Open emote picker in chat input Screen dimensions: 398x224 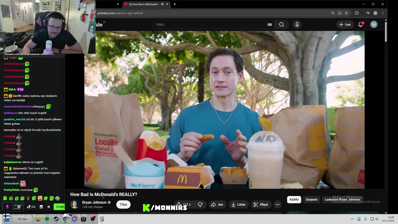tap(19, 207)
